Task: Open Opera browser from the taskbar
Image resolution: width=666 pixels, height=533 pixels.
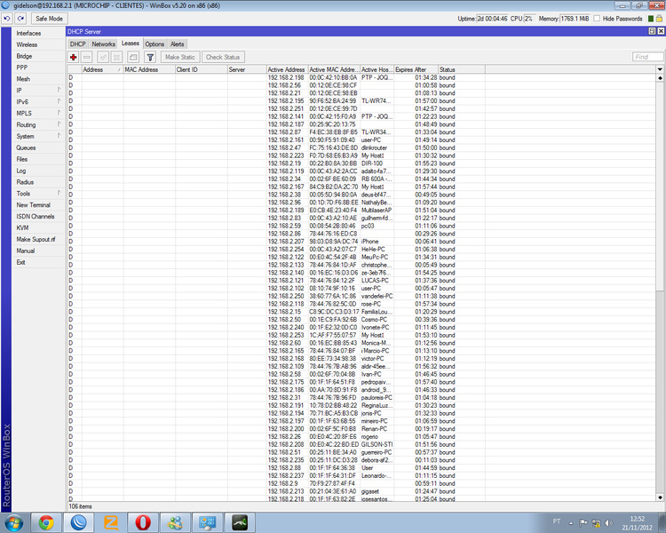Action: coord(143,522)
